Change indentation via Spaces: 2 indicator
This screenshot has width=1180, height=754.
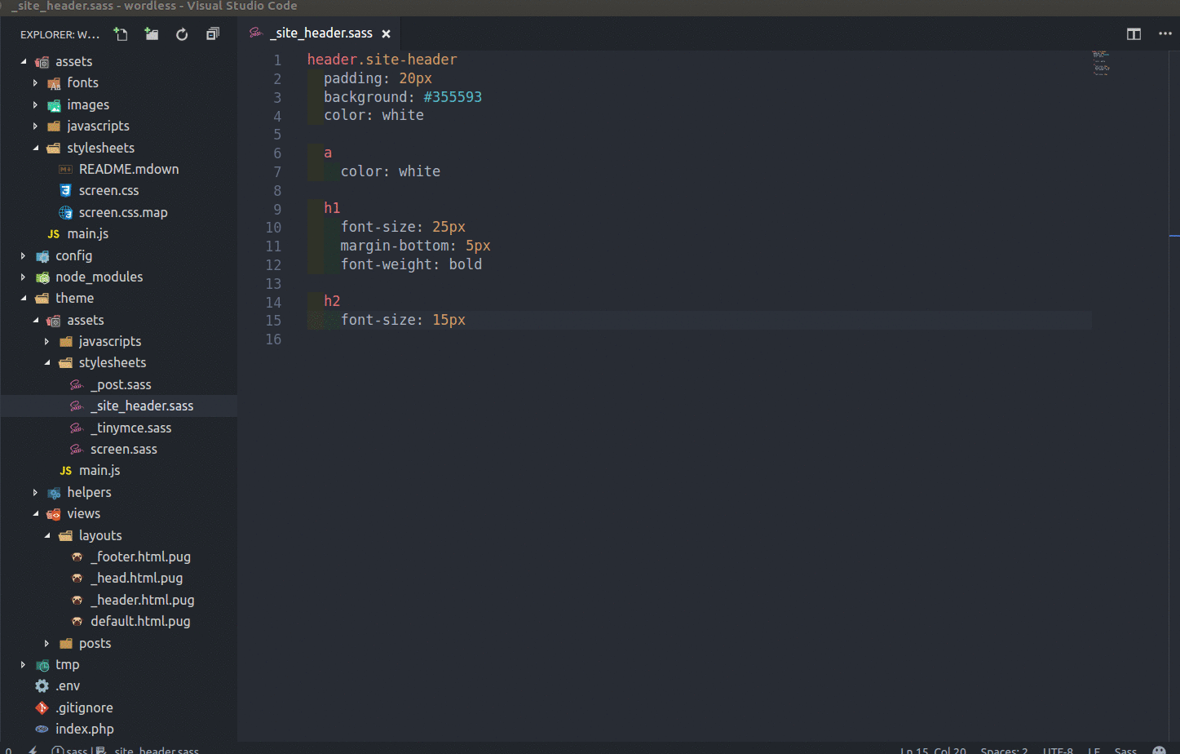(x=1003, y=750)
